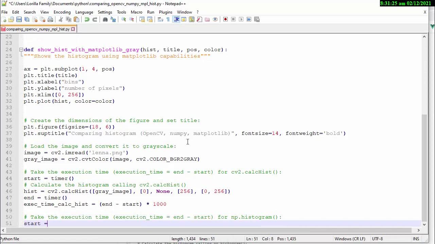Click line number 37 in the margin
The width and height of the screenshot is (435, 244).
[x=8, y=133]
